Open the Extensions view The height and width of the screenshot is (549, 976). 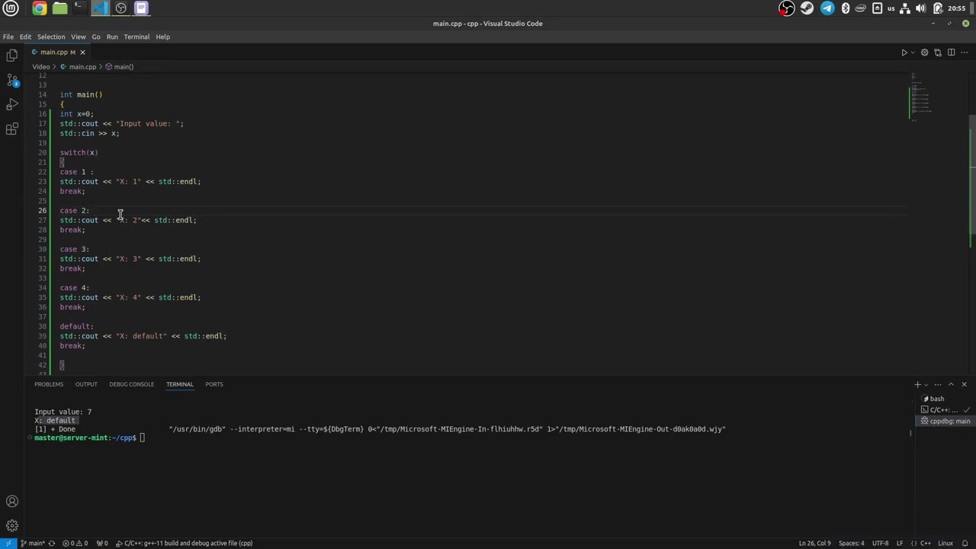[11, 130]
